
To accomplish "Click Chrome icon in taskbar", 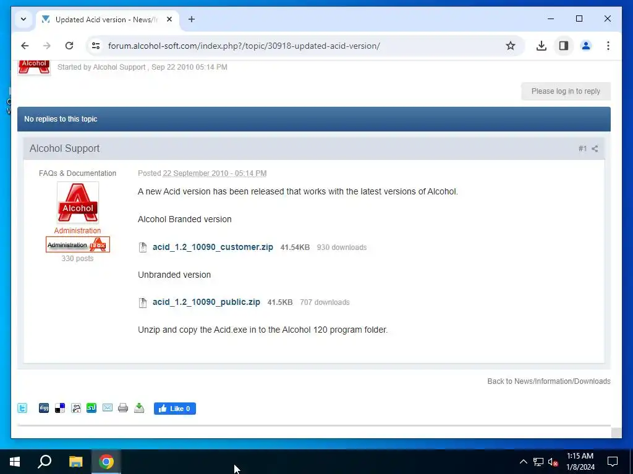I will [106, 462].
